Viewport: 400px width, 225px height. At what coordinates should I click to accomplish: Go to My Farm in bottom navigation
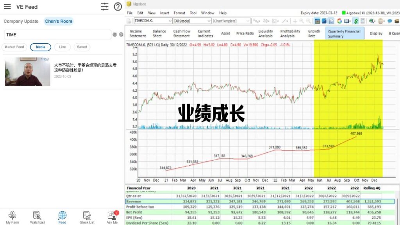pos(12,217)
